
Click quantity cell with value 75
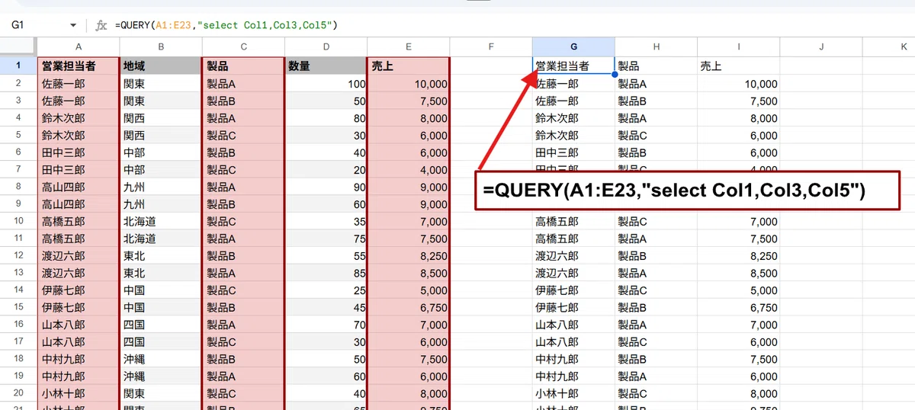click(326, 239)
